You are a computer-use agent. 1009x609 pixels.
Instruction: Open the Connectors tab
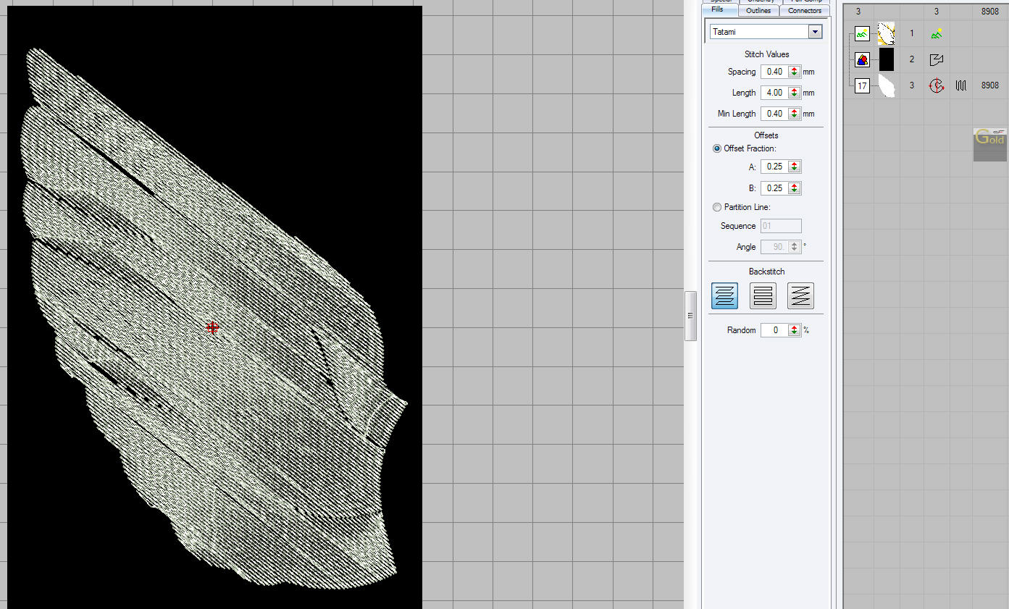pyautogui.click(x=805, y=11)
